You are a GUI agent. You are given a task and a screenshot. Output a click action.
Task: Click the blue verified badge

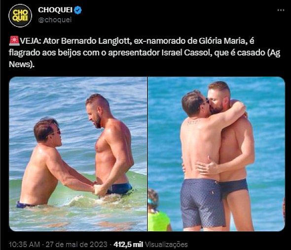(78, 10)
